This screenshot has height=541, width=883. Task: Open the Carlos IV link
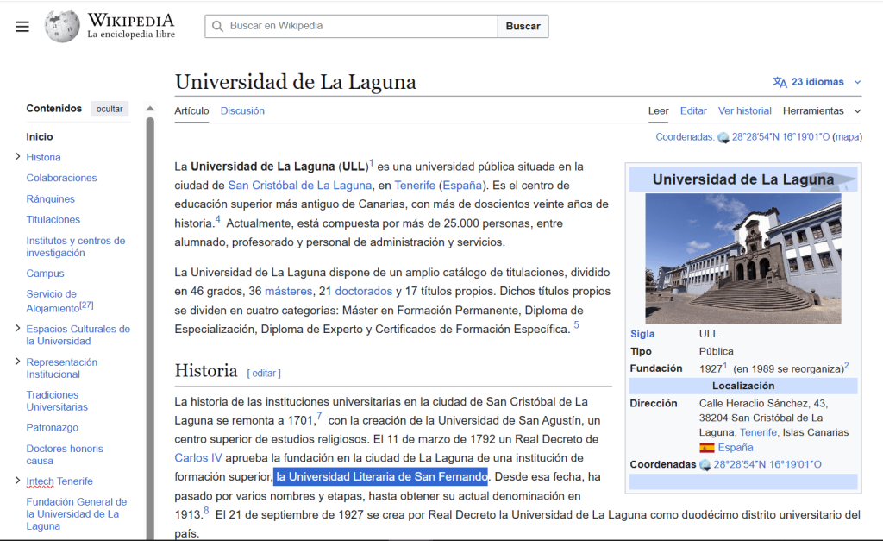click(x=198, y=458)
